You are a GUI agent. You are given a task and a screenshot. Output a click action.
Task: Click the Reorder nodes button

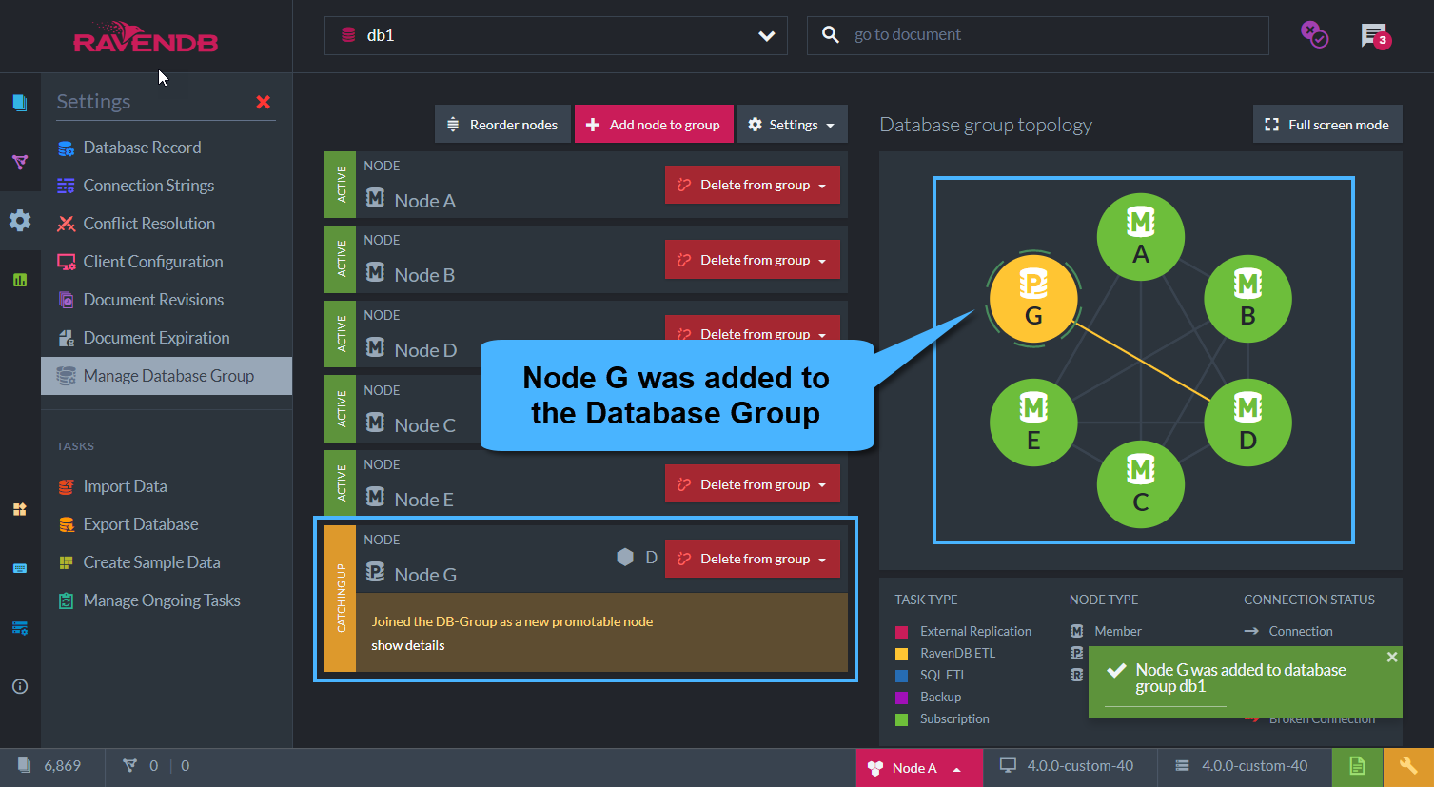coord(502,125)
